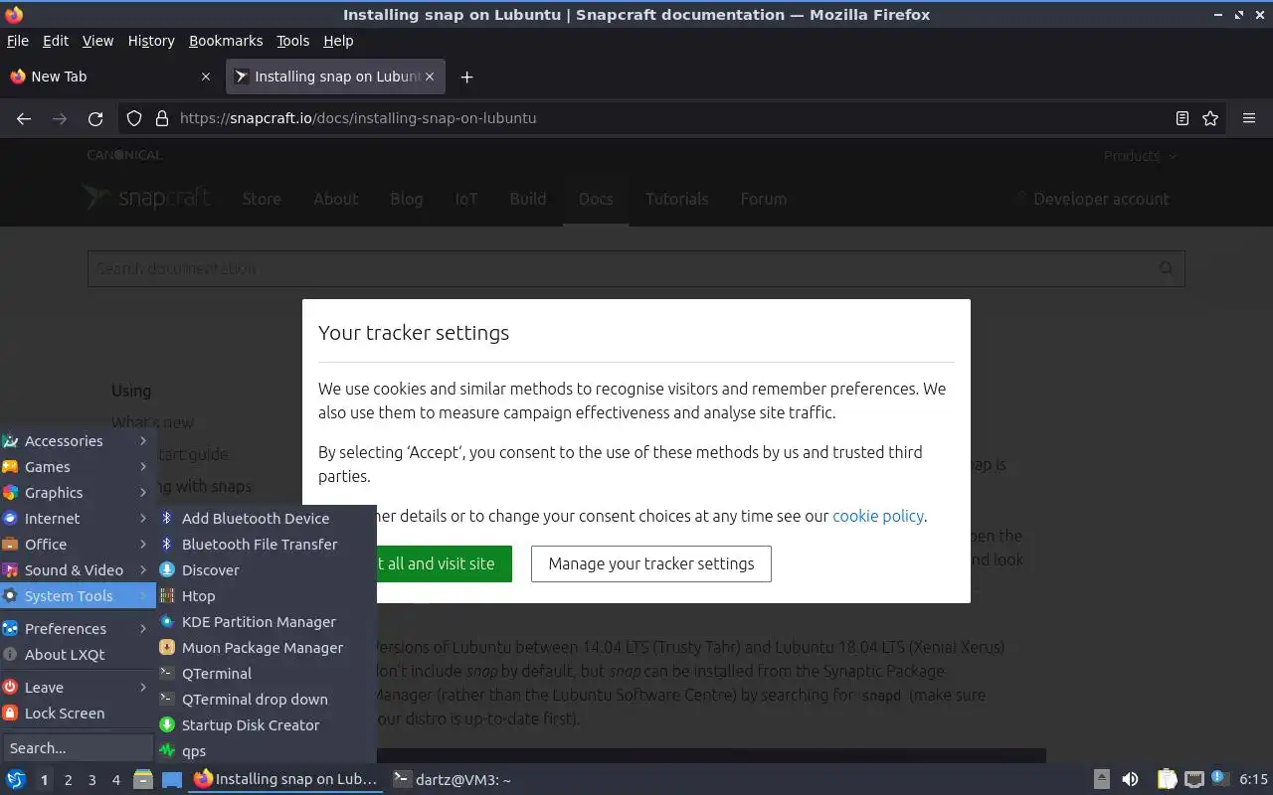Launch Bluetooth File Transfer
Viewport: 1273px width, 795px height.
266,544
